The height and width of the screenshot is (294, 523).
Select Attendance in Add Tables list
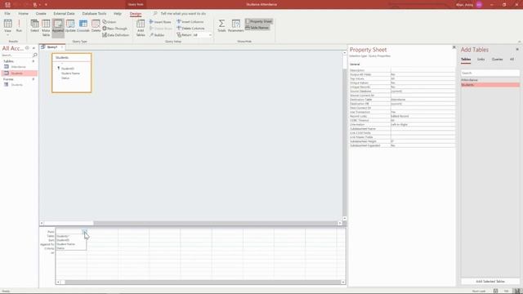click(490, 80)
